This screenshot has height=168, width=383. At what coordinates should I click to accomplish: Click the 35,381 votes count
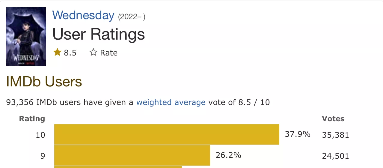[x=336, y=135]
